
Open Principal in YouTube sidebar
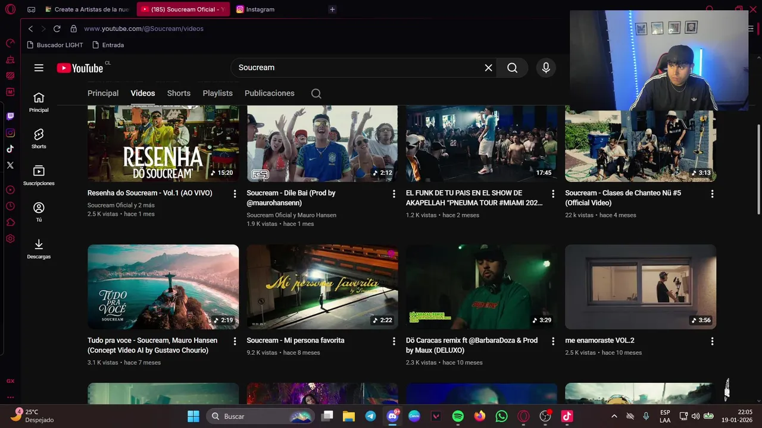(39, 102)
